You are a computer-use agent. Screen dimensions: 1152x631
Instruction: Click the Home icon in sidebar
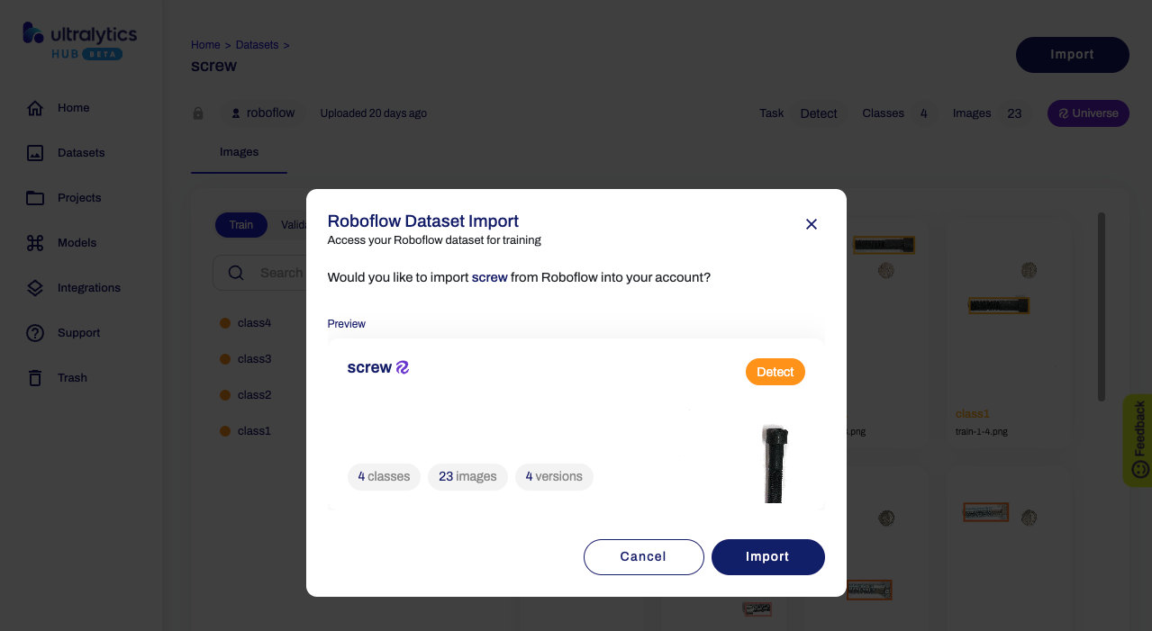[35, 108]
